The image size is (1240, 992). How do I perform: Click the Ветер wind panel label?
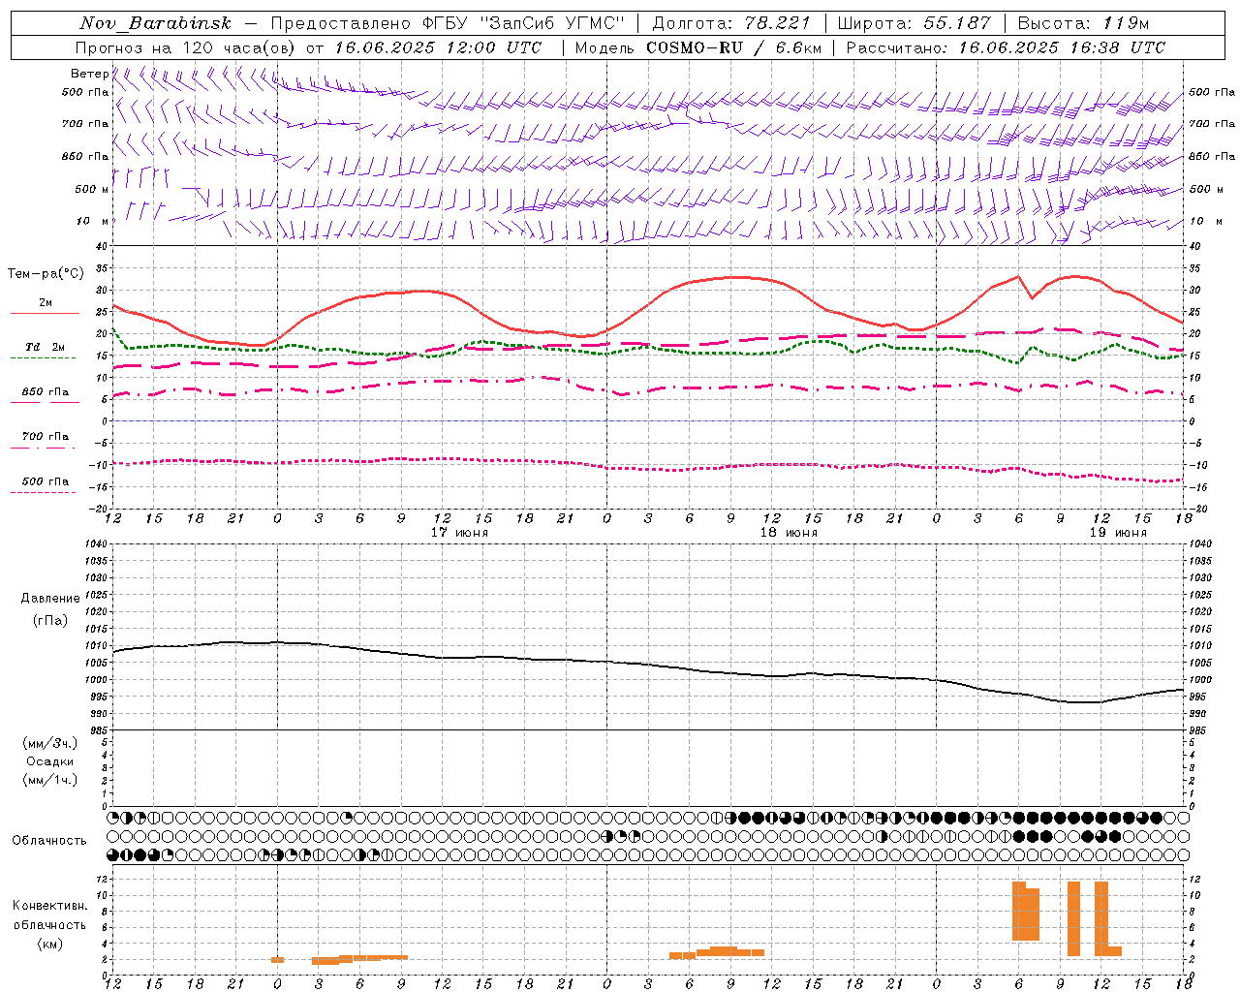click(89, 74)
